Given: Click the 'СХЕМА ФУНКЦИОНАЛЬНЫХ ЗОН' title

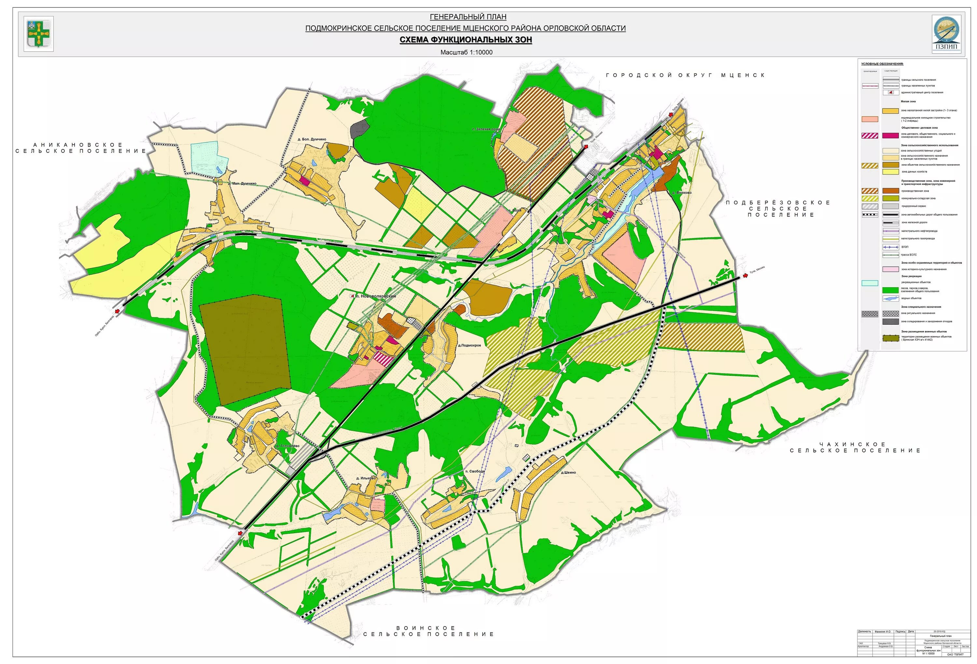Looking at the screenshot, I should point(465,40).
